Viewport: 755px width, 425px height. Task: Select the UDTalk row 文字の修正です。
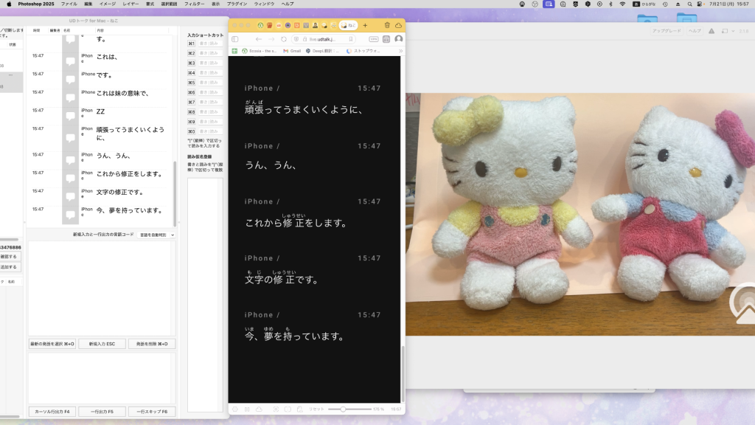pos(100,193)
